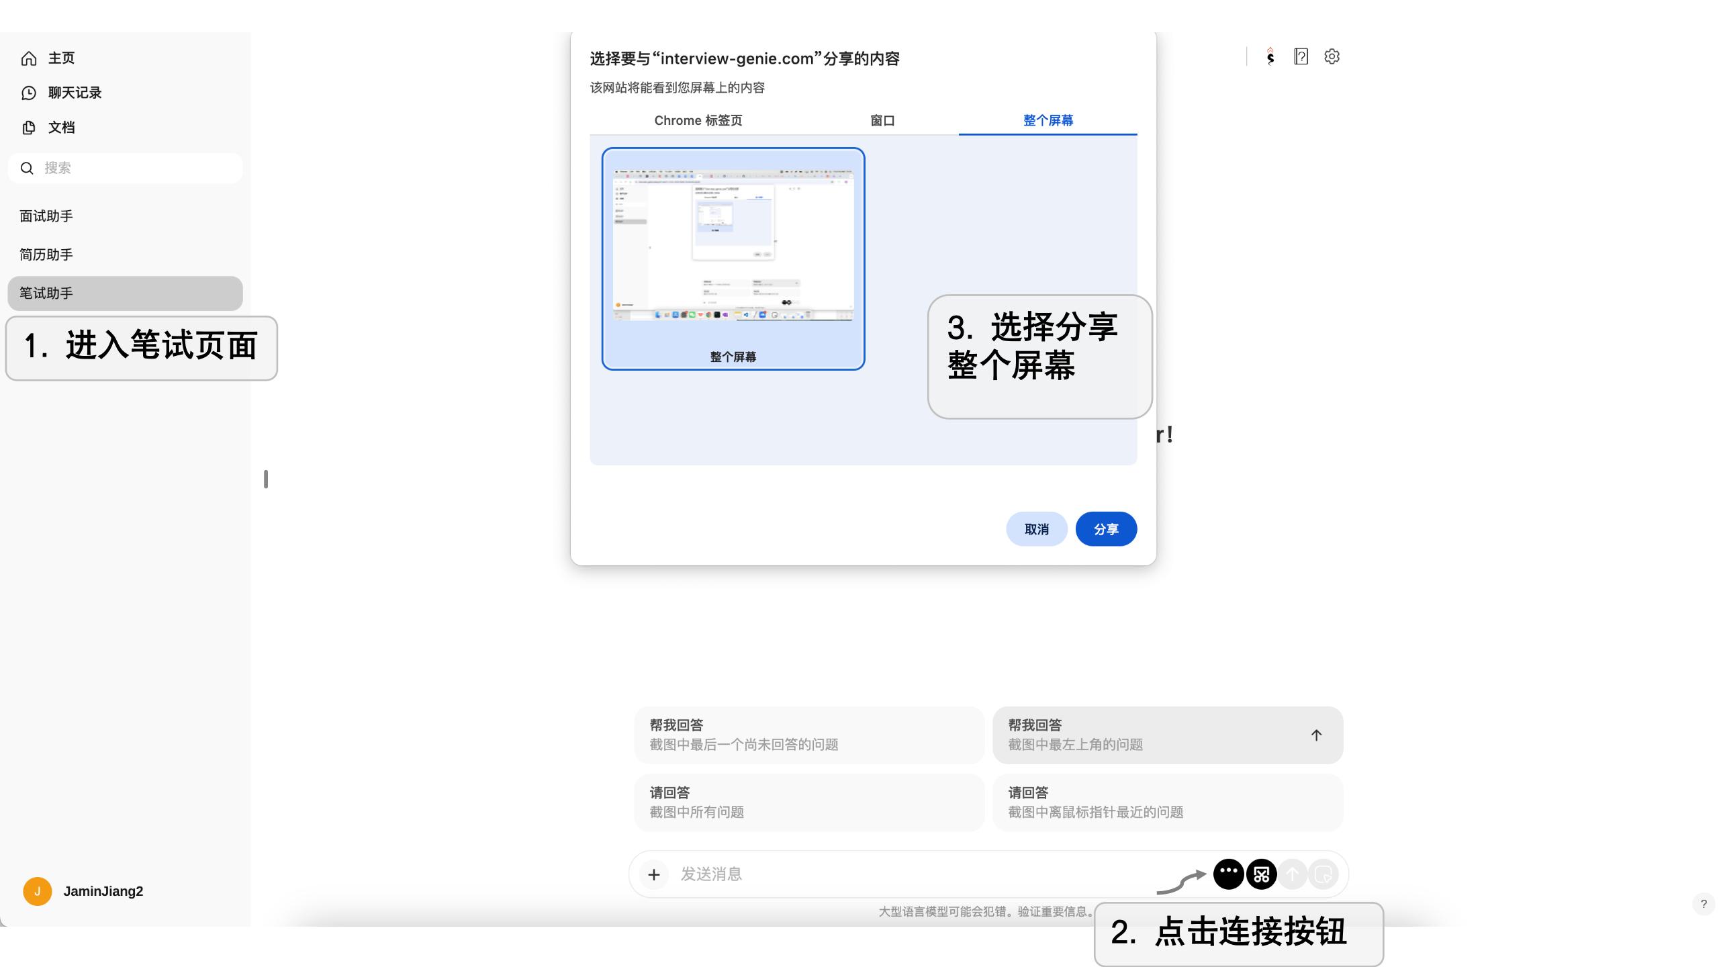Open 面试助手 in the sidebar
The image size is (1719, 967).
tap(46, 216)
